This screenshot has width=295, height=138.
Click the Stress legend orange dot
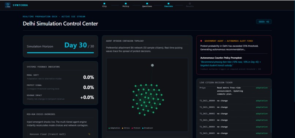pos(123,128)
